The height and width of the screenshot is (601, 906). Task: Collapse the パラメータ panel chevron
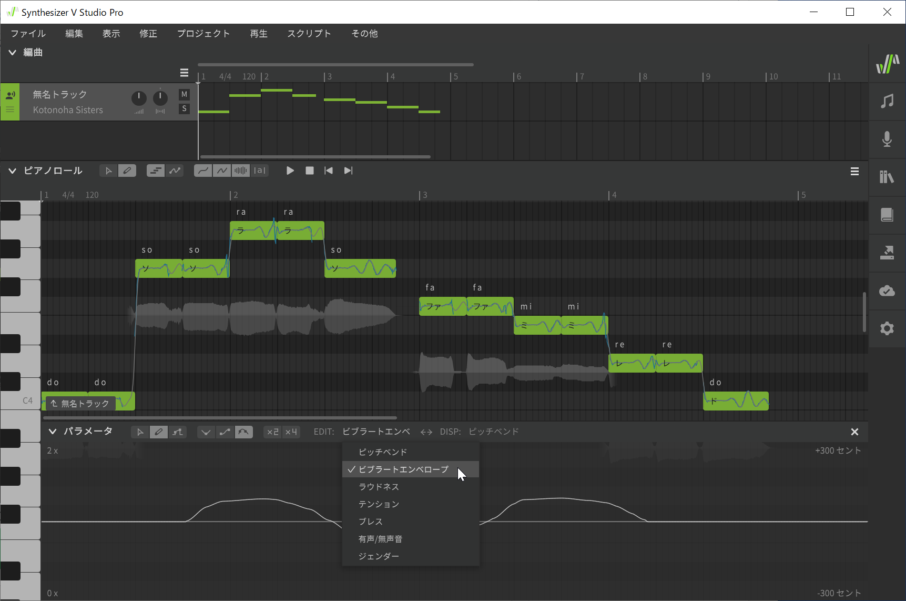coord(52,432)
